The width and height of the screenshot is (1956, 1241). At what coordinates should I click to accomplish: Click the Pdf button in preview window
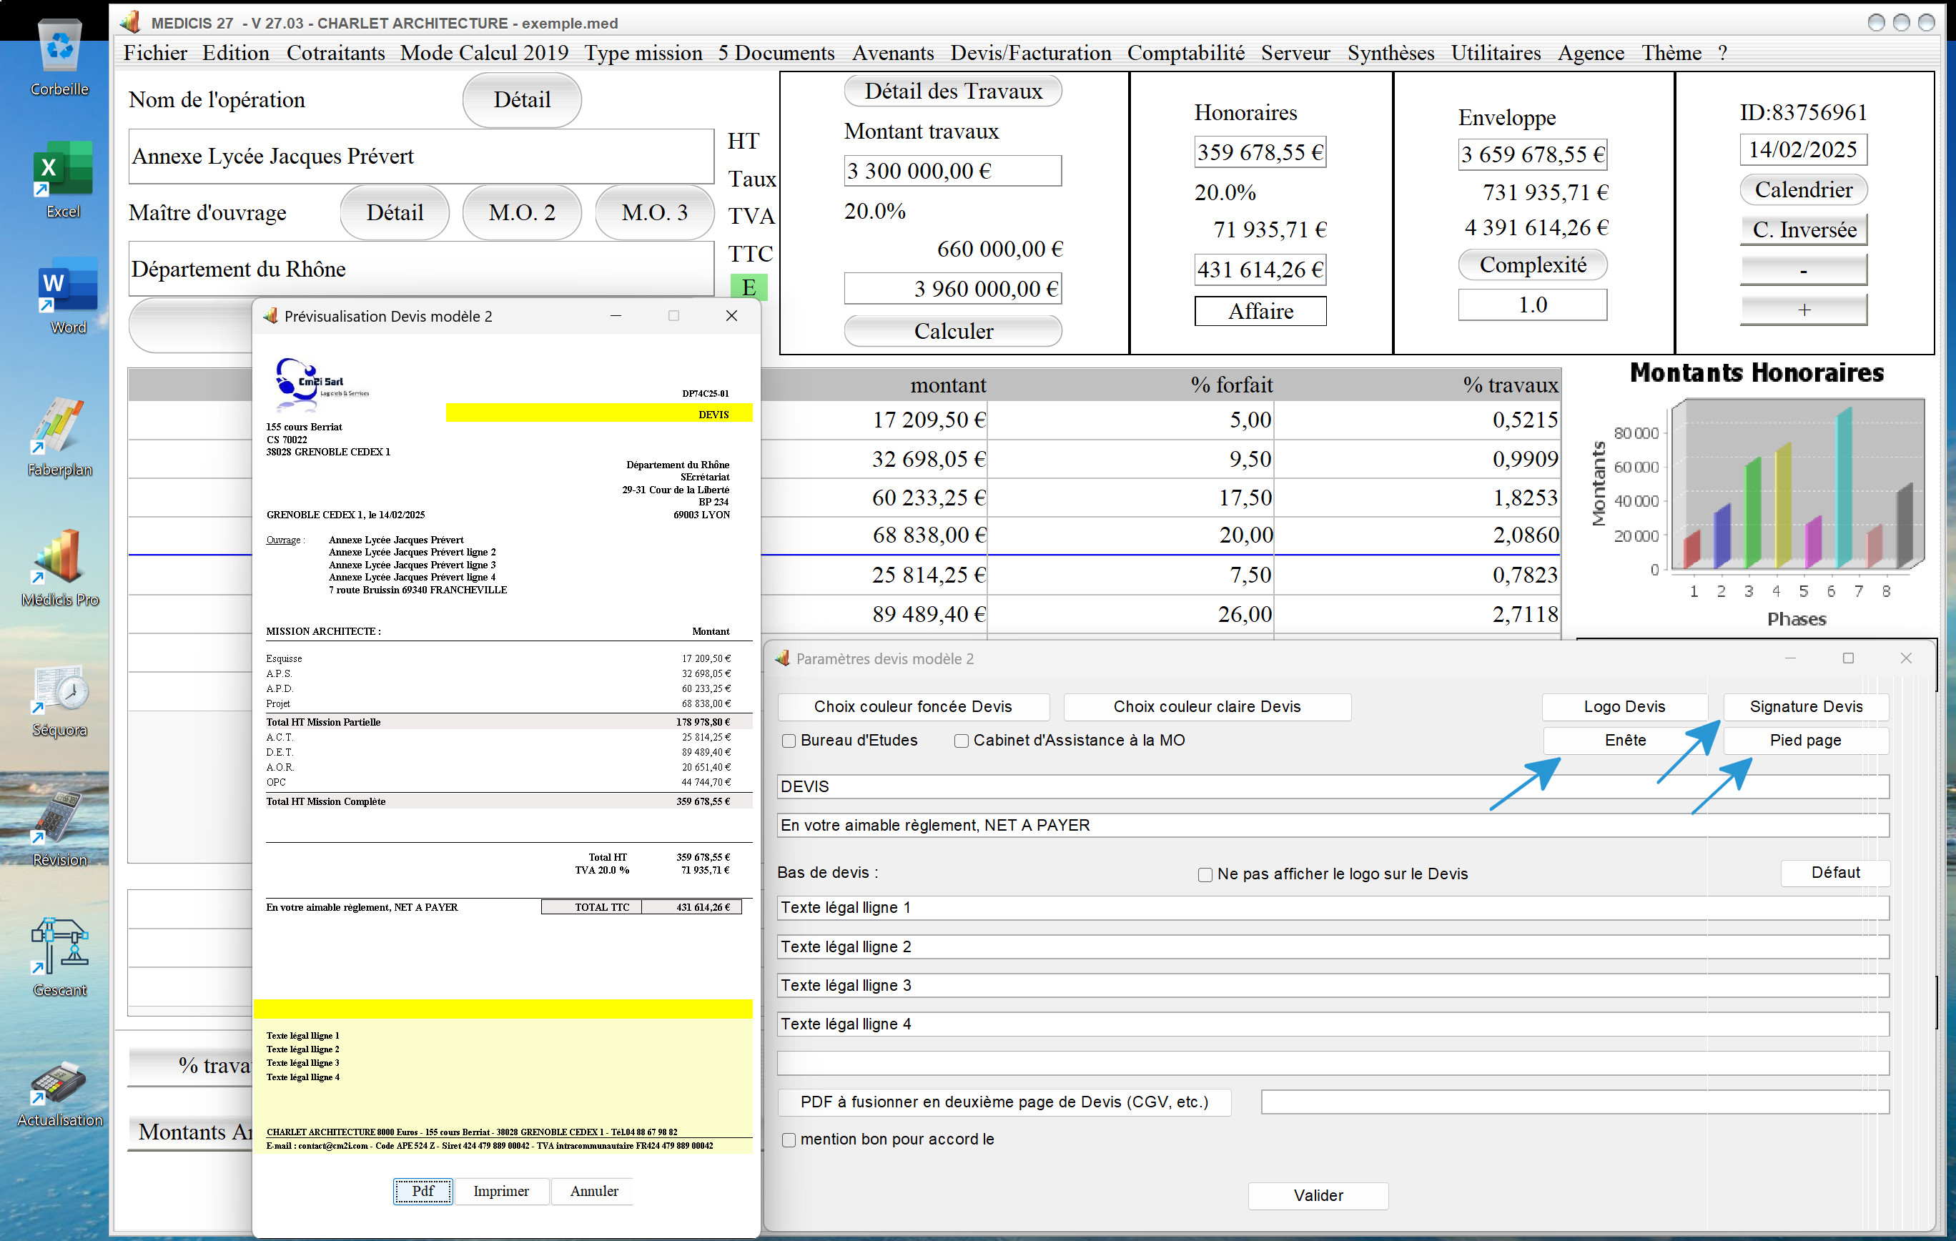point(423,1192)
